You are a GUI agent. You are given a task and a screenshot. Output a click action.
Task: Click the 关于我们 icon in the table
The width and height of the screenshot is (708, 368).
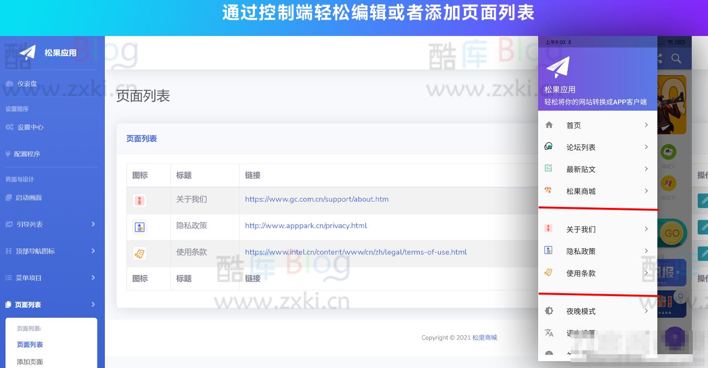(x=139, y=201)
